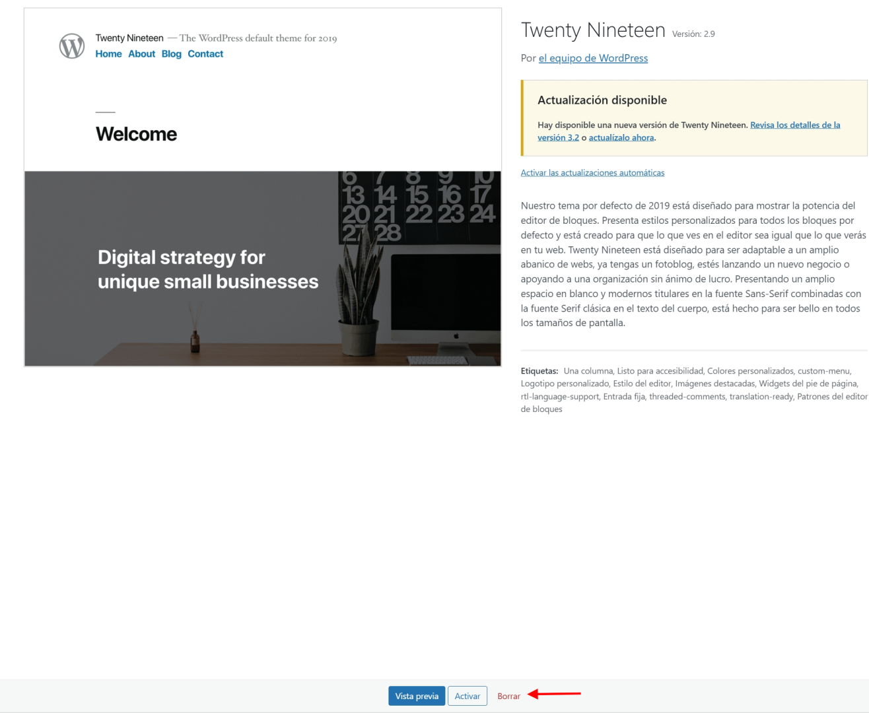Click the Apple logo on the monitor
Screen dimensions: 869x713
click(x=456, y=336)
